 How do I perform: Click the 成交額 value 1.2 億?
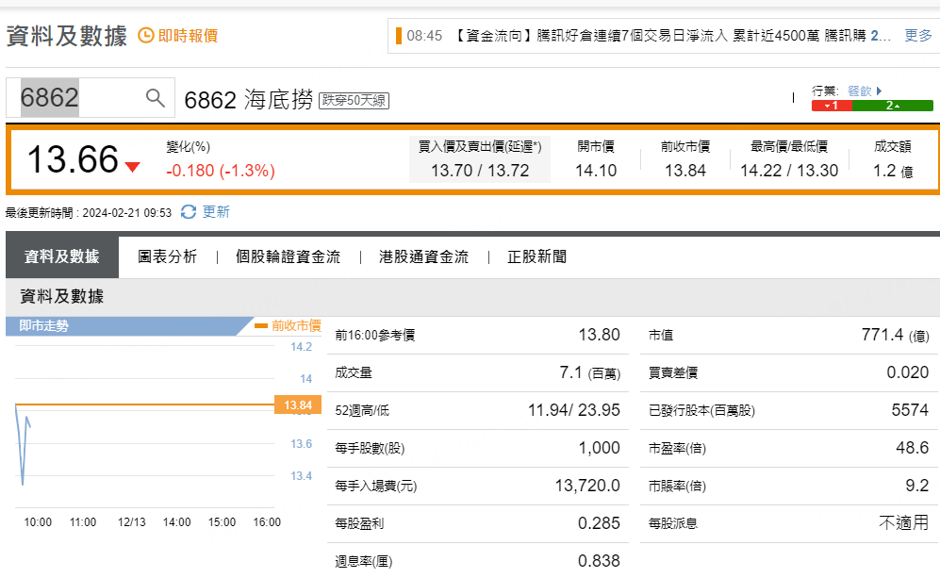point(893,171)
